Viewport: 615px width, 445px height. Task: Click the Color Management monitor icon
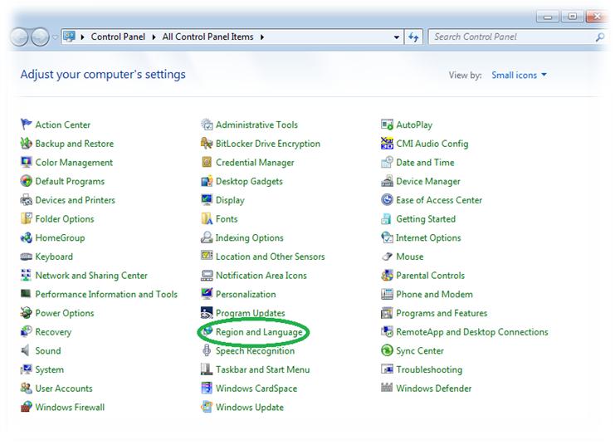(26, 162)
